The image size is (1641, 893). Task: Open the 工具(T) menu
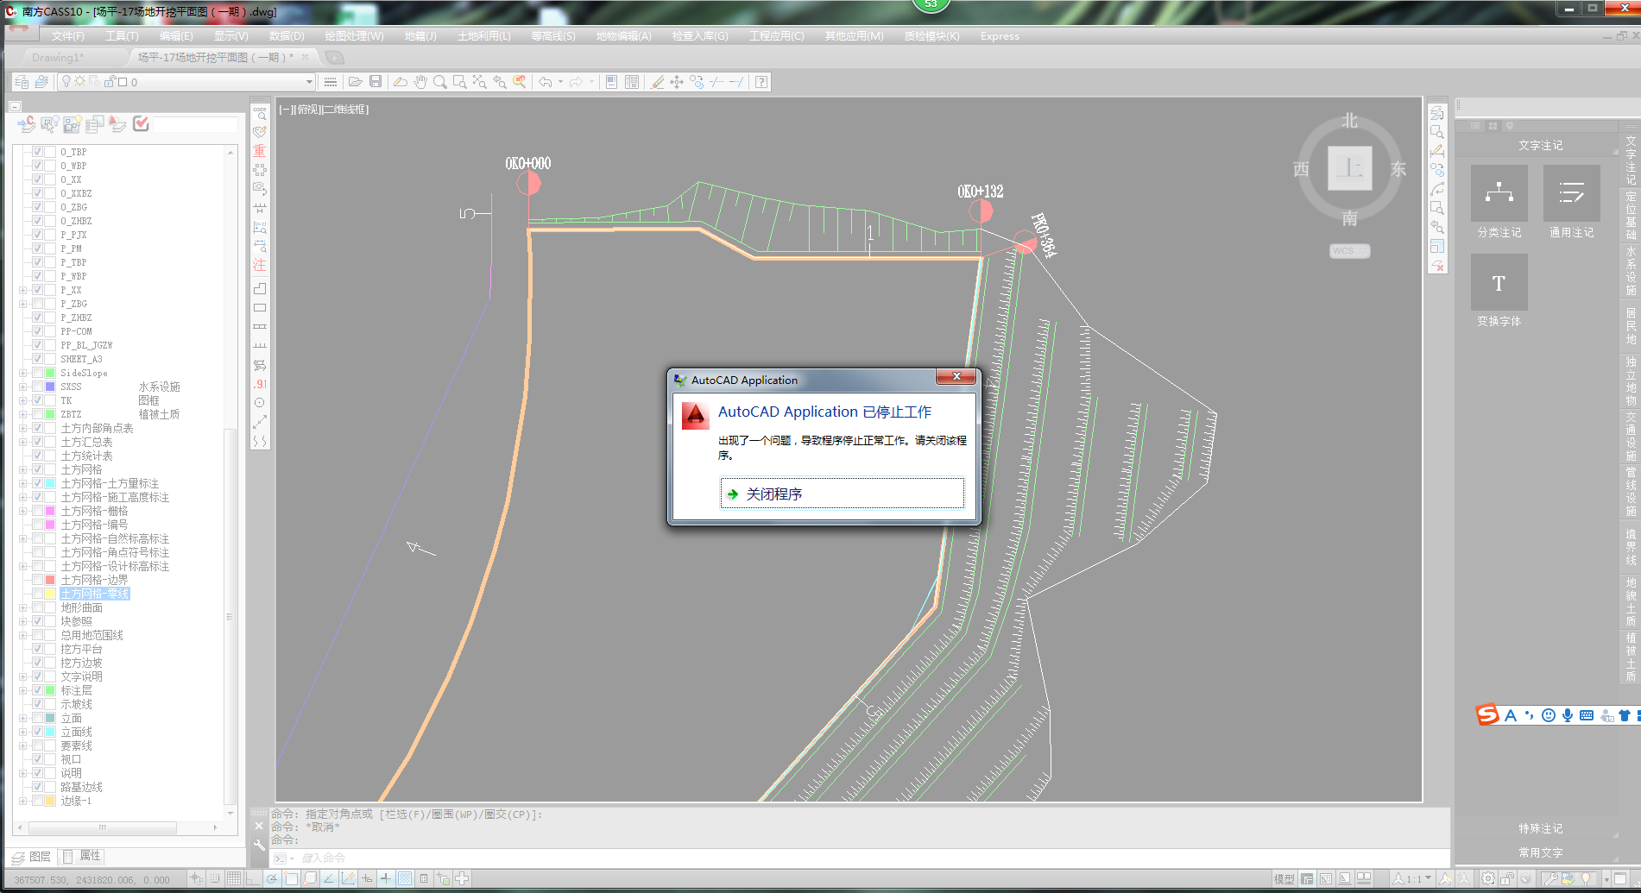pyautogui.click(x=122, y=36)
